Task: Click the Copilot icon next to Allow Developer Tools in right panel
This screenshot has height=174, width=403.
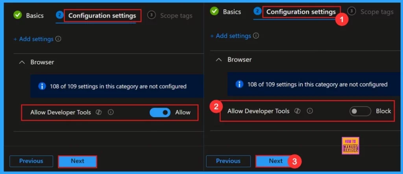Action: [298, 111]
